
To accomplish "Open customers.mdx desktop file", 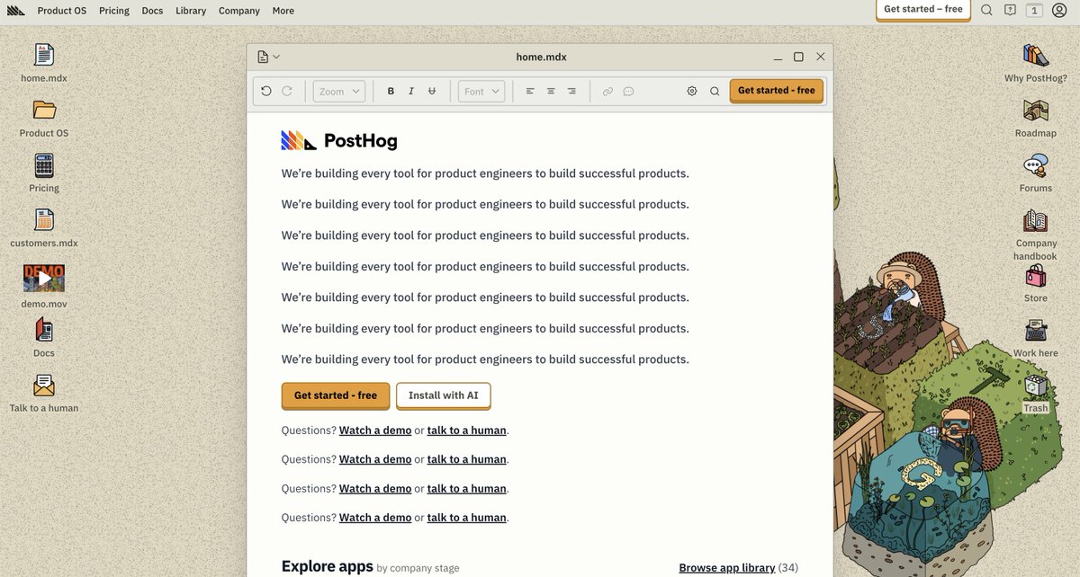I will coord(44,220).
